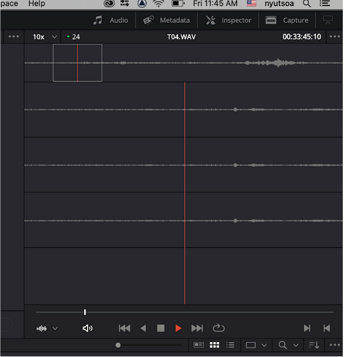Toggle the speaker mute icon

pos(88,328)
